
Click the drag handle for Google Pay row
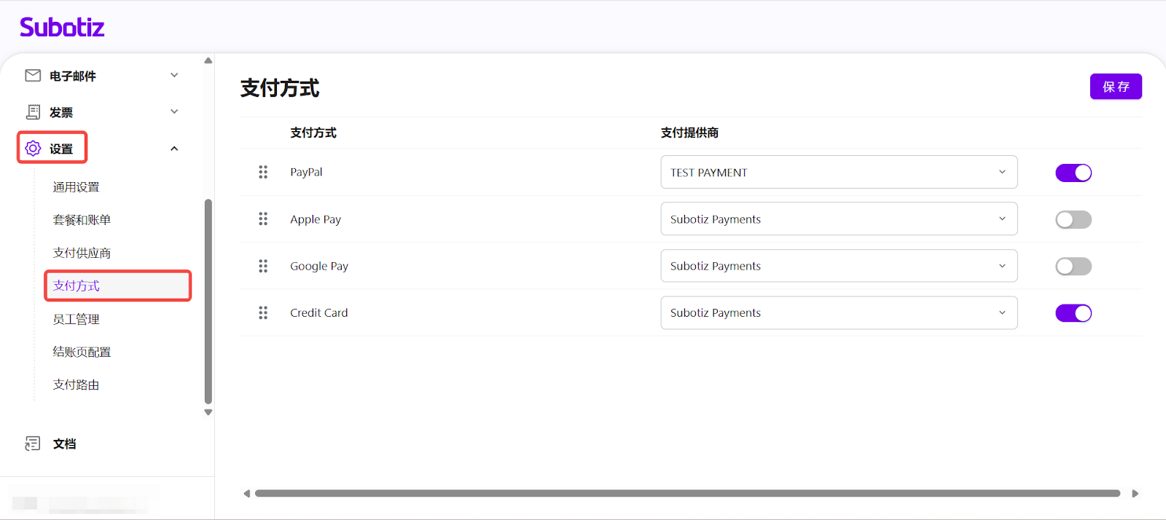point(263,266)
